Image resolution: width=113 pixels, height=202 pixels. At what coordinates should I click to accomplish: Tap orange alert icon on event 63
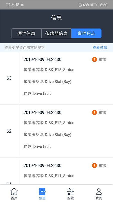tap(94, 59)
